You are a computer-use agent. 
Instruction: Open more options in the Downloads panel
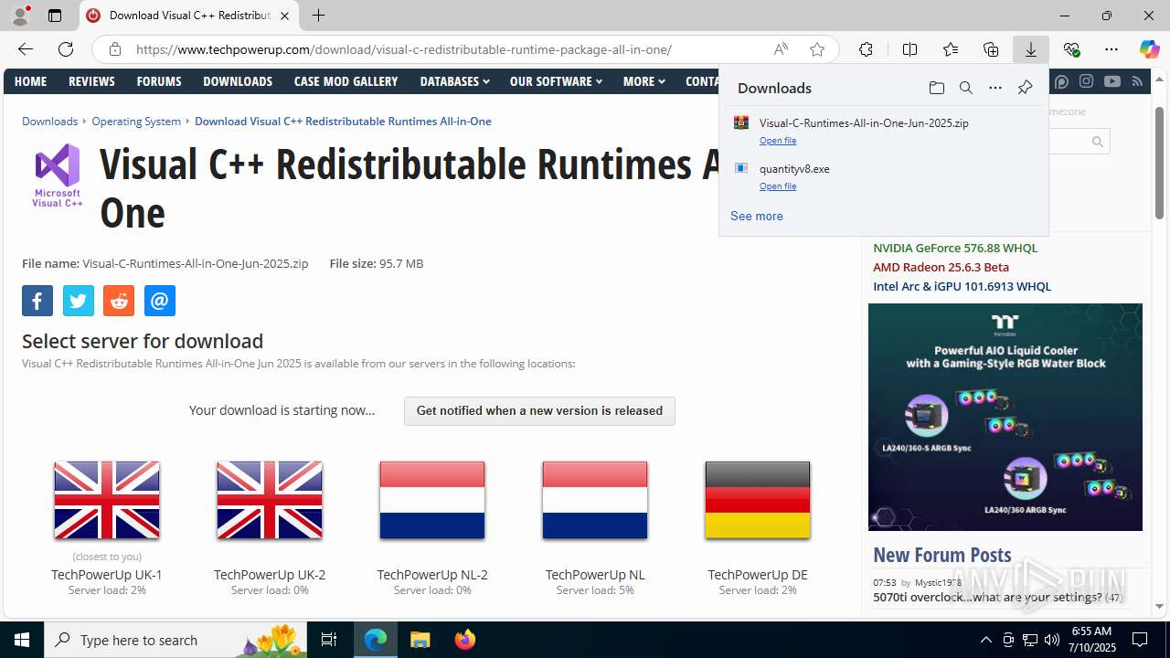tap(994, 88)
